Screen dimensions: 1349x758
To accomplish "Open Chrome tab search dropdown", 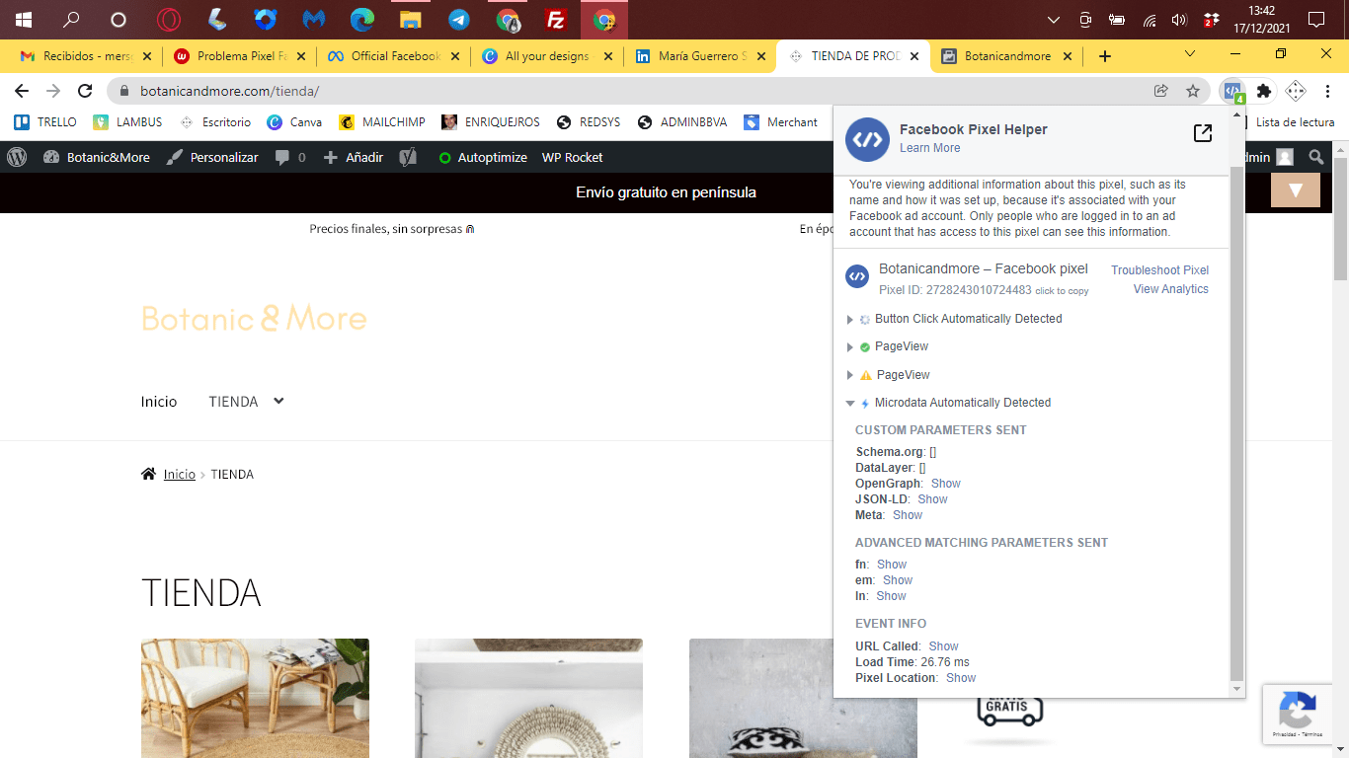I will pyautogui.click(x=1190, y=54).
